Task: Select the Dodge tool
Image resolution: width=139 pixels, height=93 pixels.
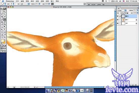Action: (x=5, y=27)
